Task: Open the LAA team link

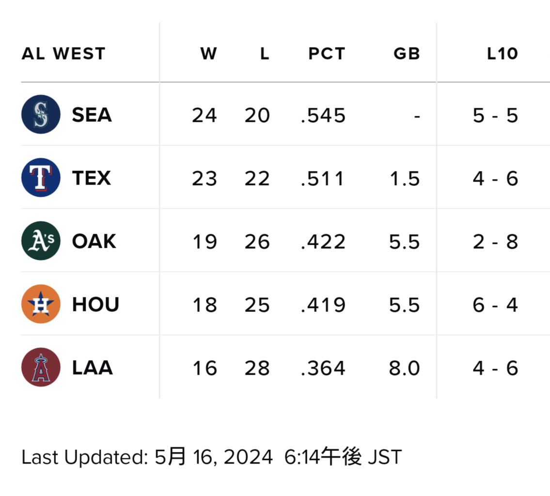Action: (92, 368)
